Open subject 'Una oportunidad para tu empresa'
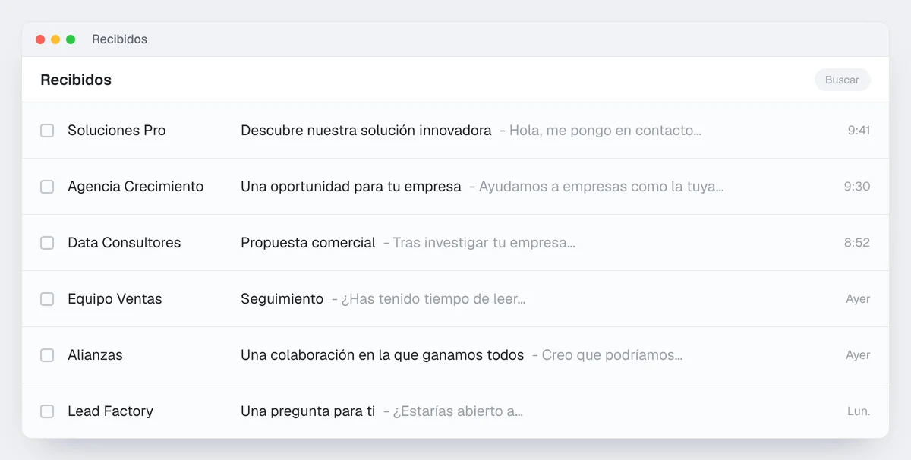The image size is (911, 460). coord(351,187)
